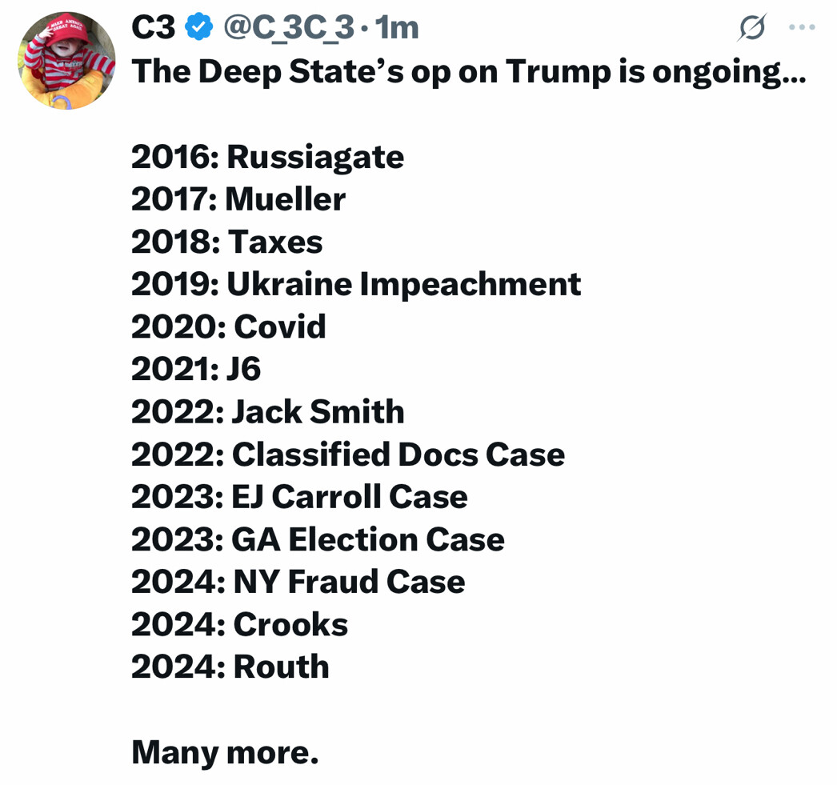Click the '2020: Covid' text line
The height and width of the screenshot is (785, 837).
coord(229,326)
